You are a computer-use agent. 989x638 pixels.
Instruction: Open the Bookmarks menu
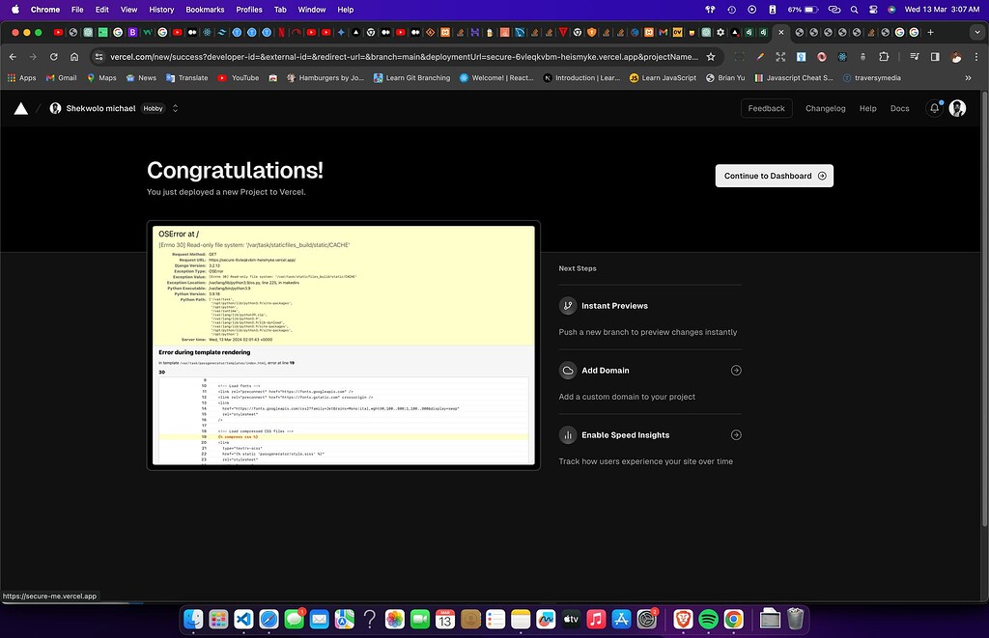[x=205, y=9]
